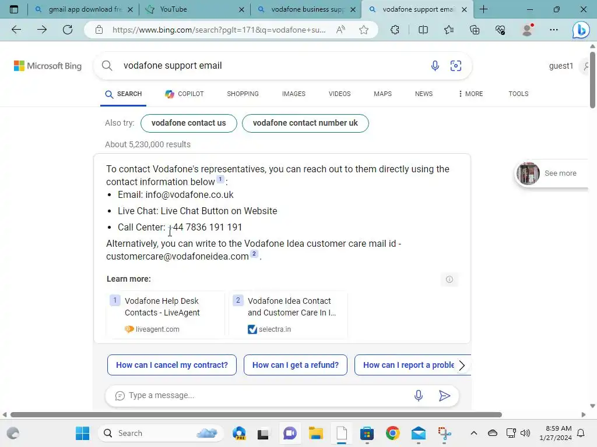Screen dimensions: 597x447
Task: Open the Split screen icon
Action: [x=423, y=30]
